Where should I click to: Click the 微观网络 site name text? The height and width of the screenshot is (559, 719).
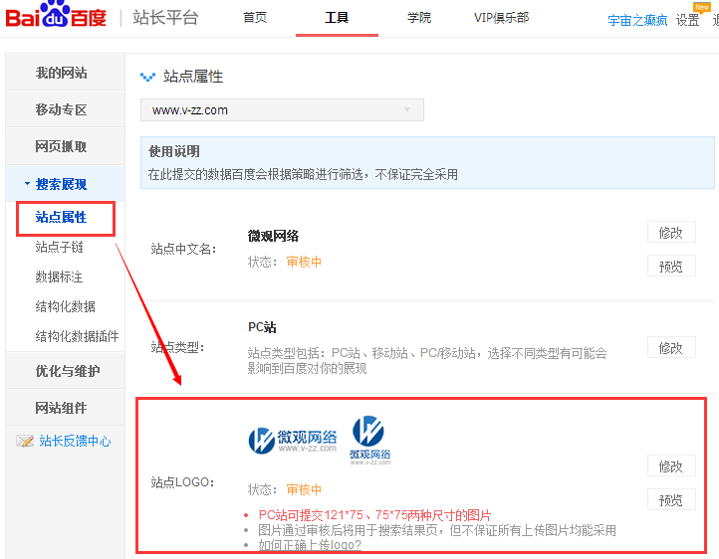click(x=273, y=236)
